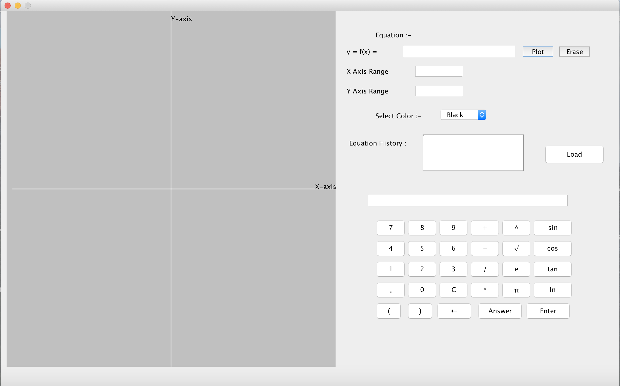Open the Select Color dropdown
This screenshot has height=386, width=620.
click(x=463, y=115)
